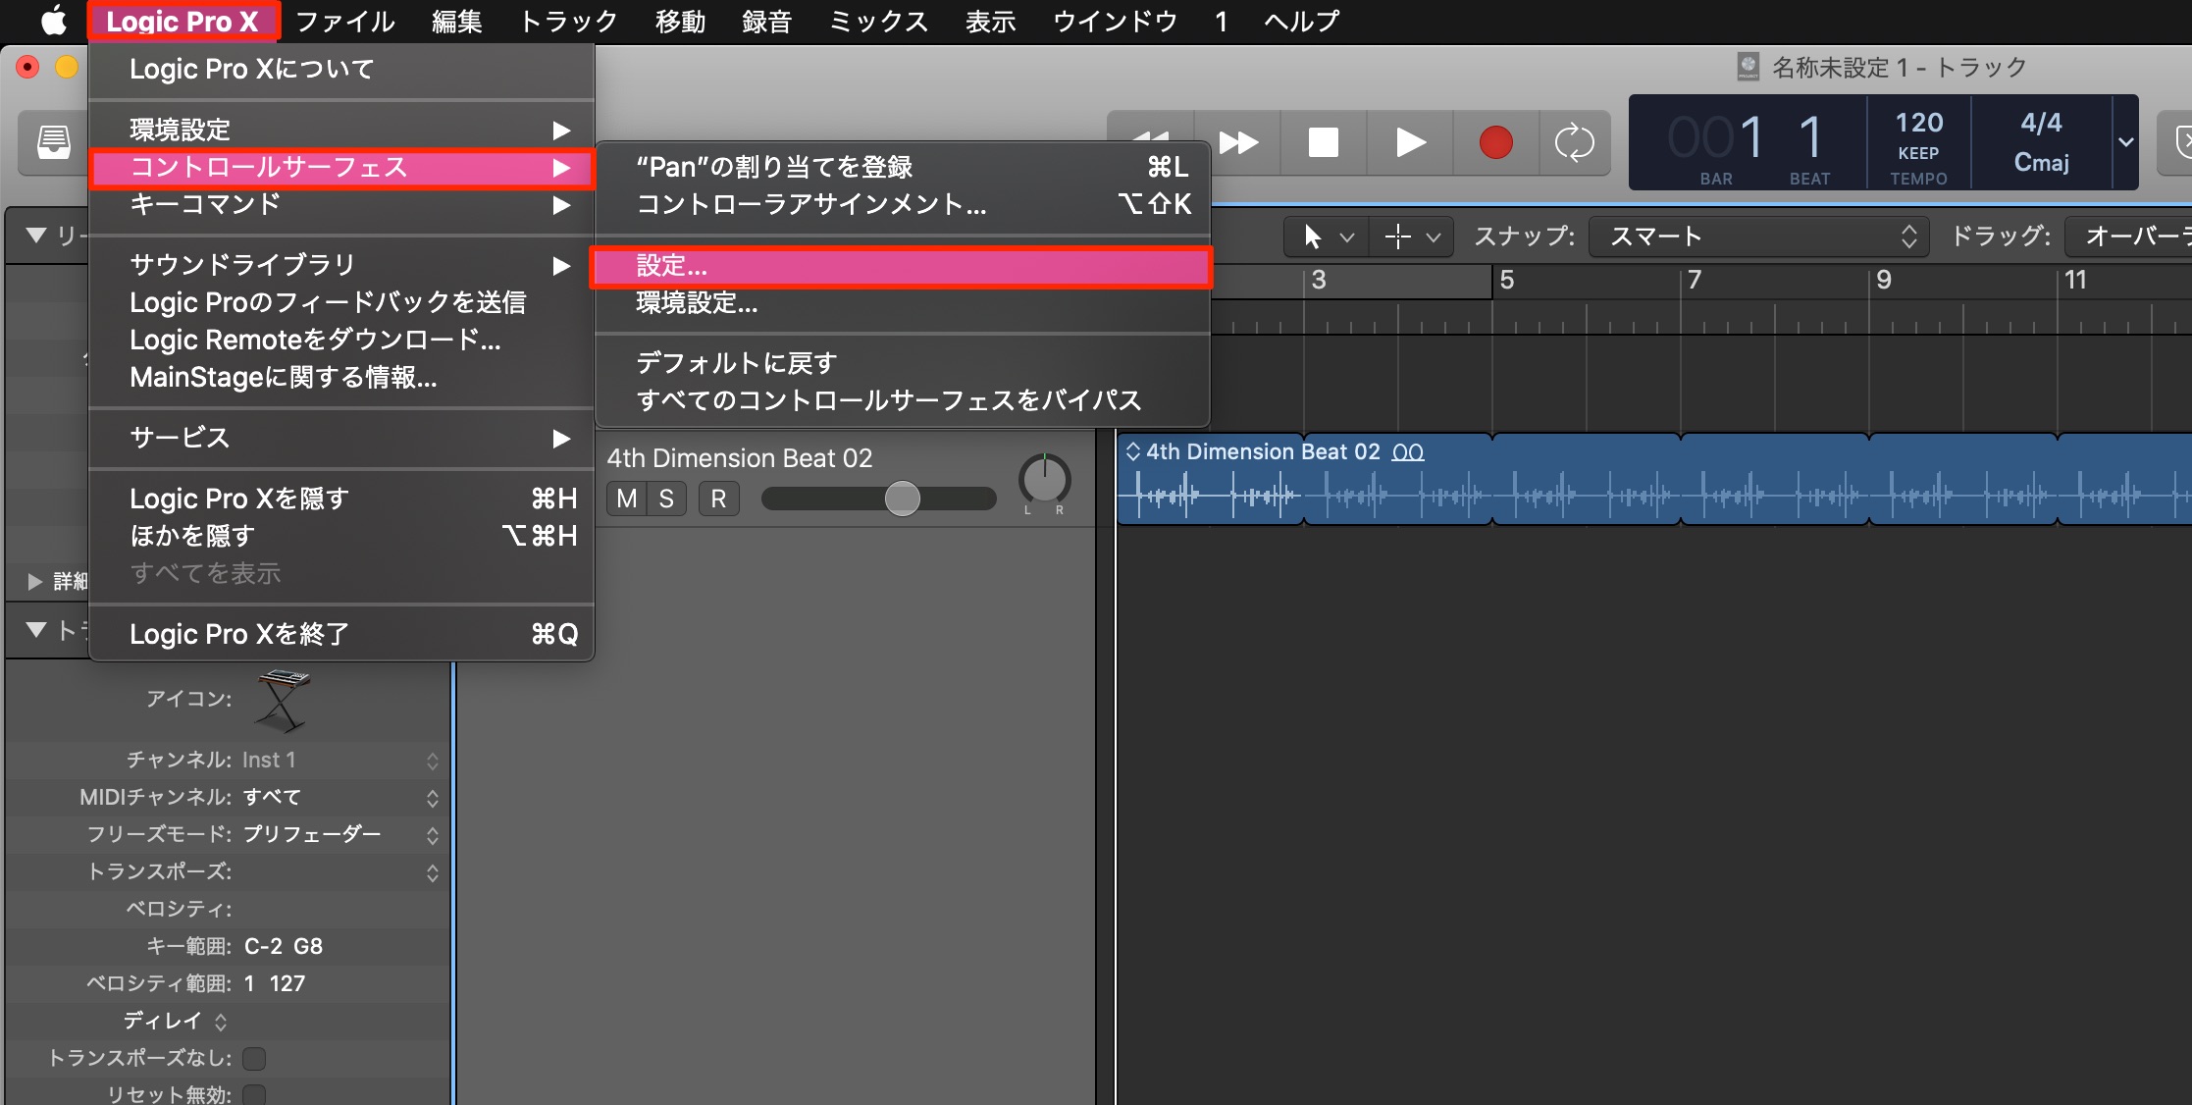Open the トランスポーズ popup

pyautogui.click(x=339, y=872)
